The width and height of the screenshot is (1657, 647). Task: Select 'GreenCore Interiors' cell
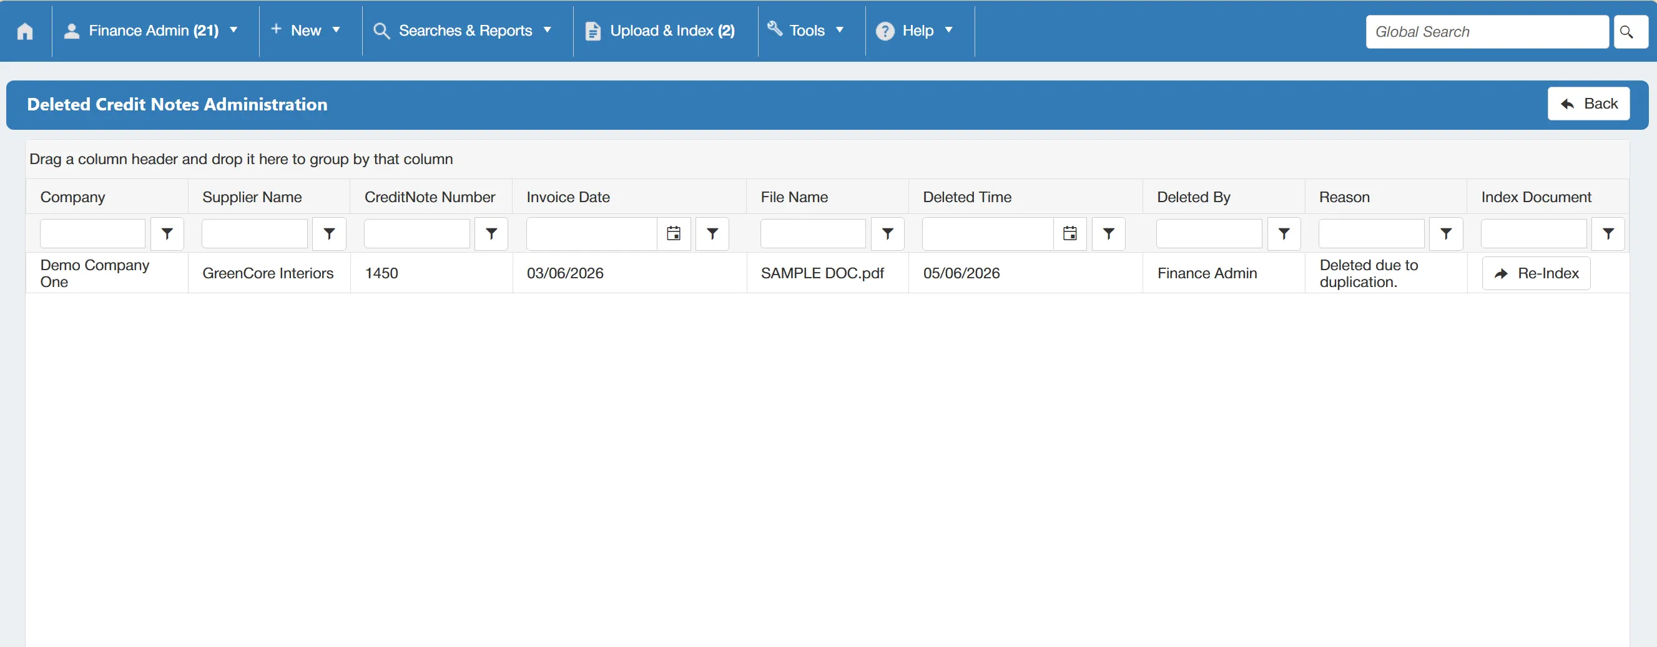pyautogui.click(x=268, y=274)
